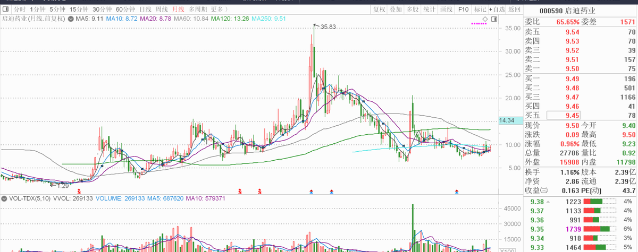Click 委比 value 65.65%

567,22
